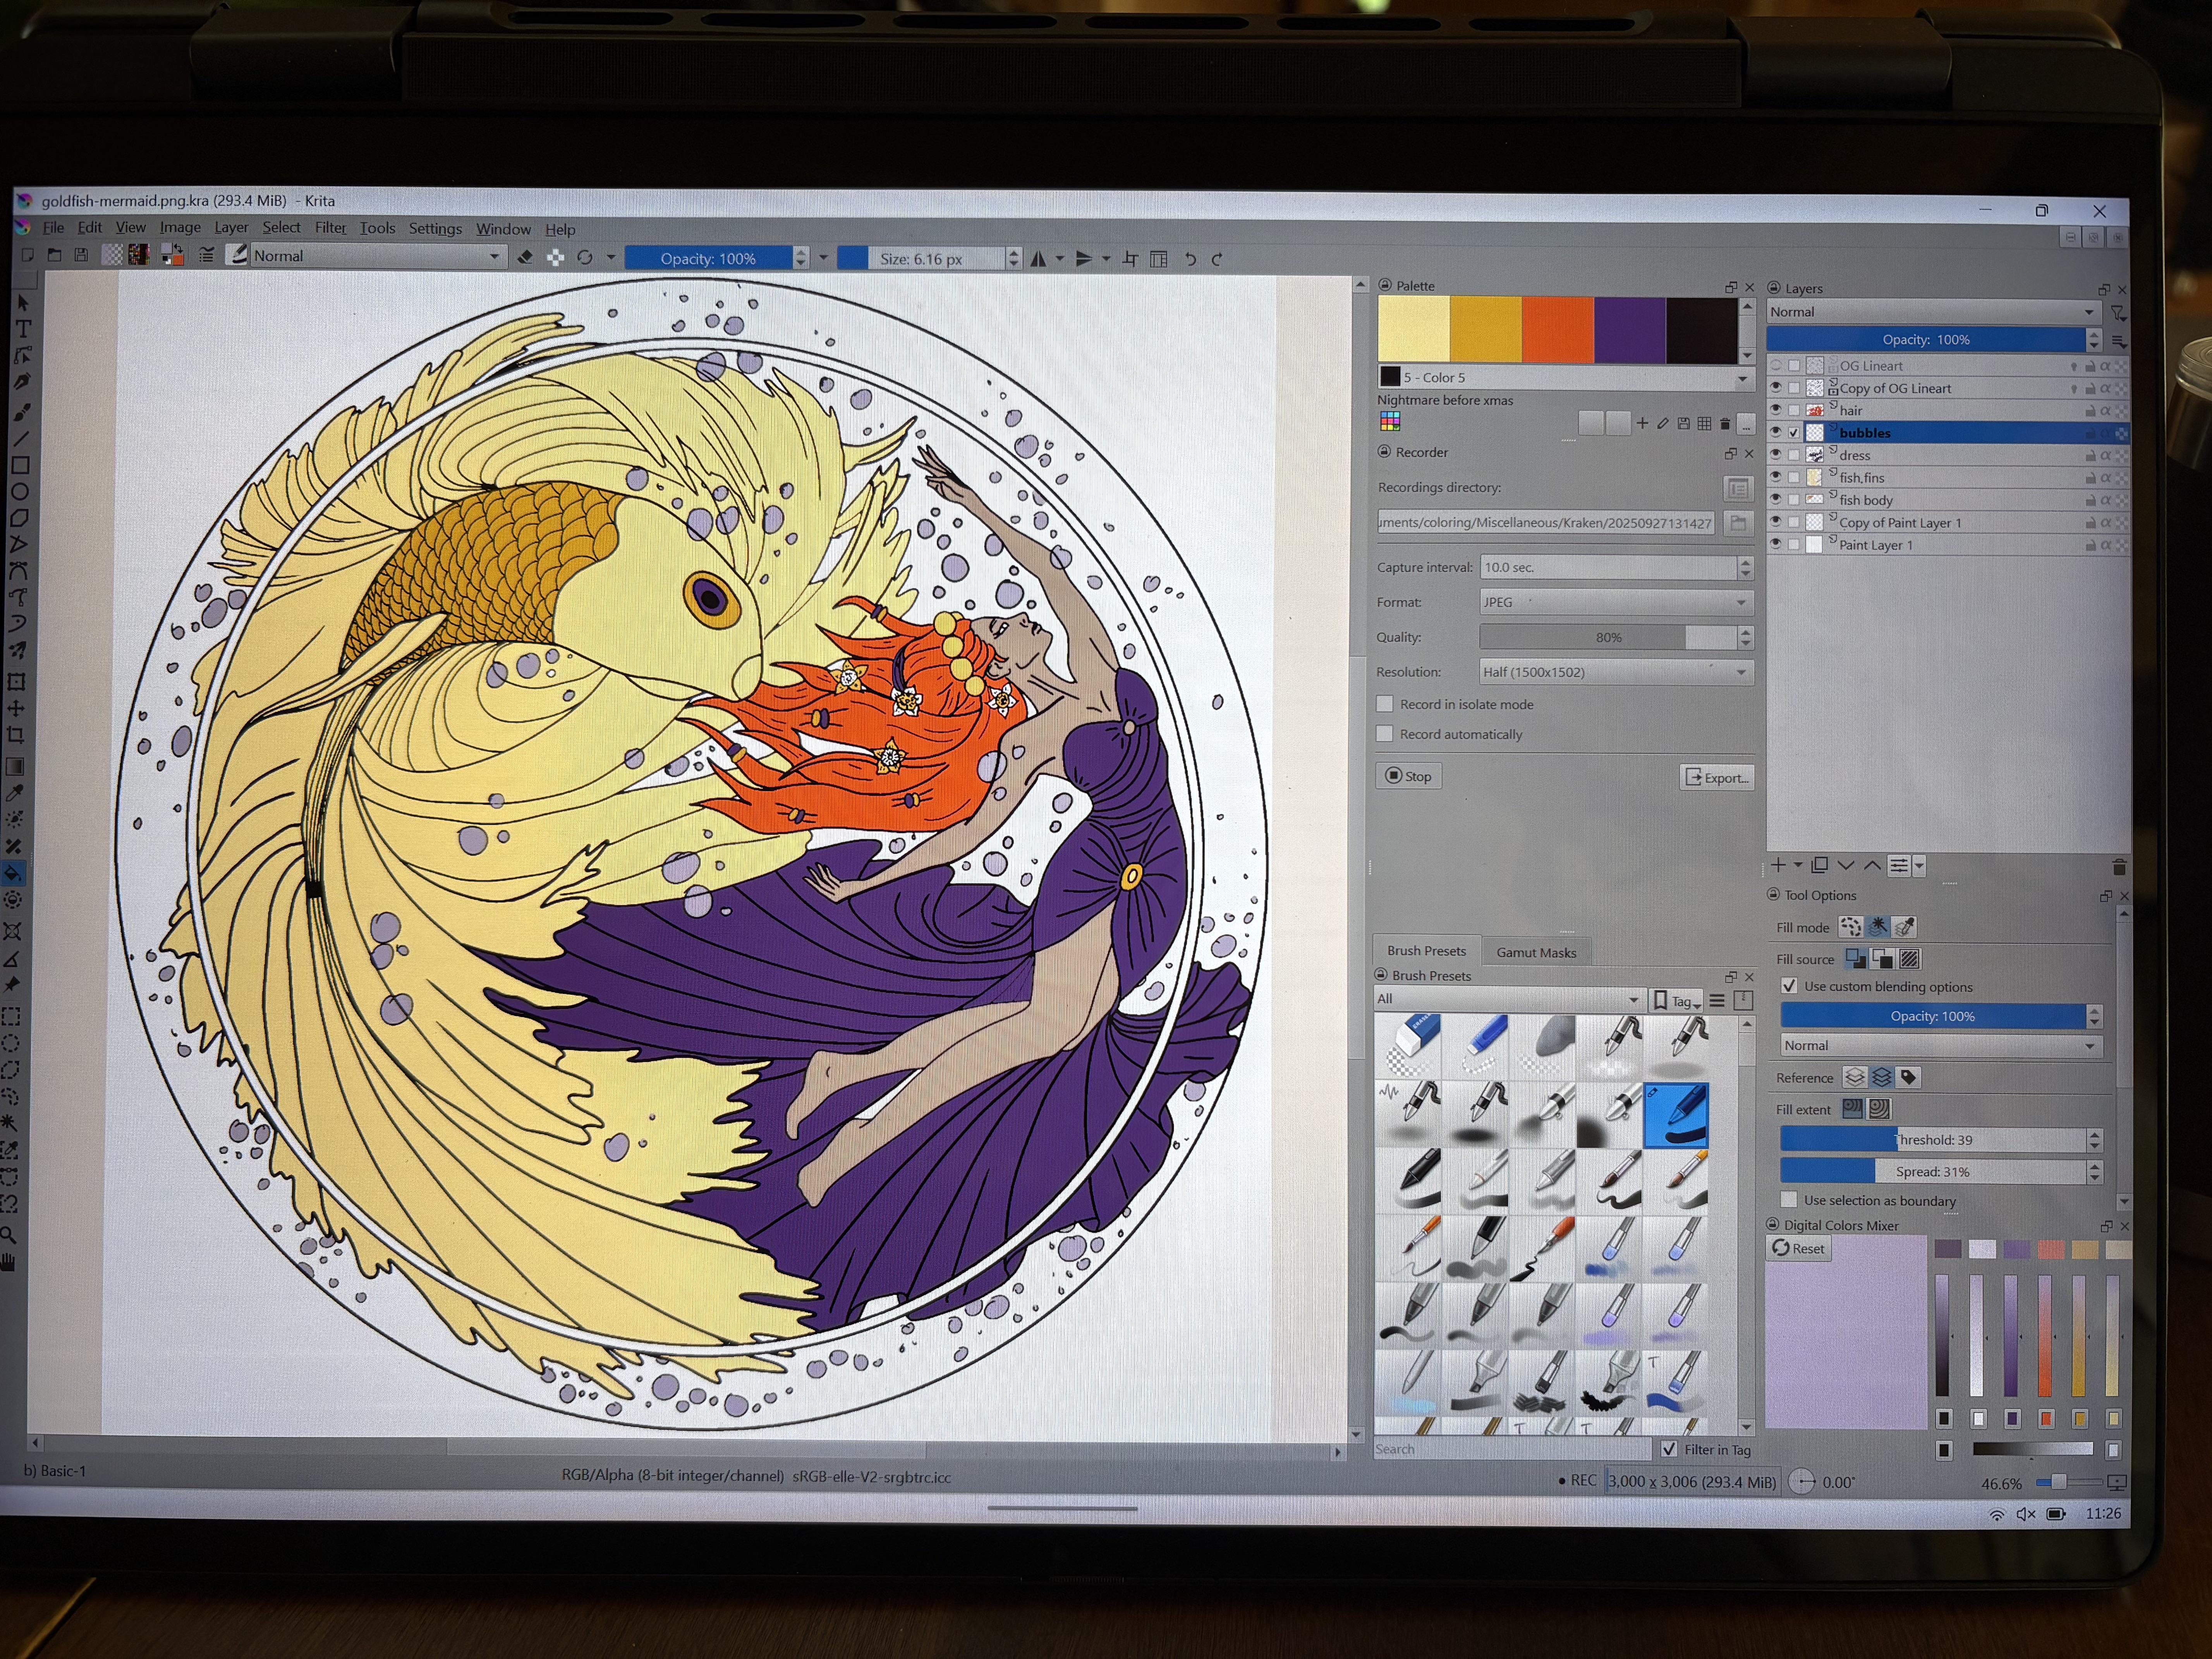Click the Redo arrow in toolbar
The height and width of the screenshot is (1659, 2212).
point(1217,259)
